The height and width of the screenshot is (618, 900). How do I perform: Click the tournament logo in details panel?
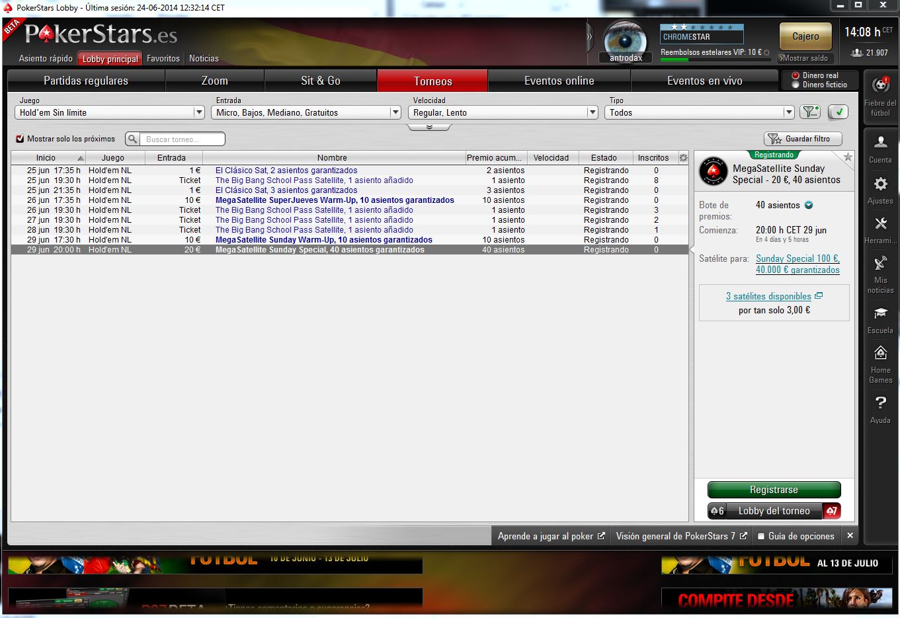point(714,172)
